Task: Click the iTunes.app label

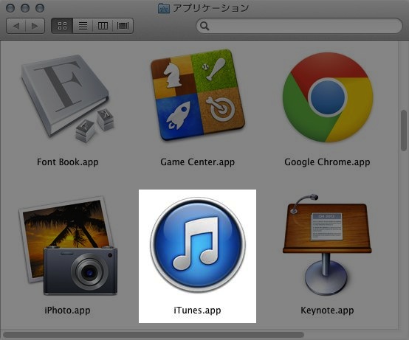Action: pyautogui.click(x=197, y=310)
